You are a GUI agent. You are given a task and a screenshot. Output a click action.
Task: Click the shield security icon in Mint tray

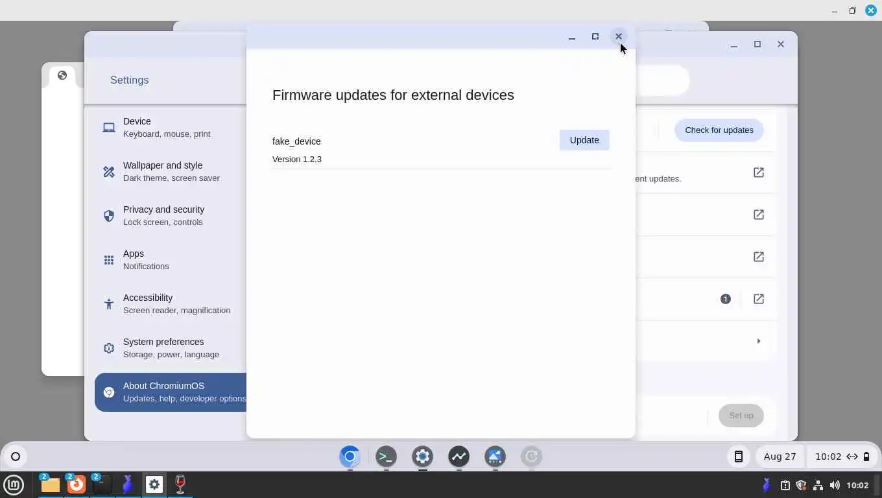tap(801, 485)
